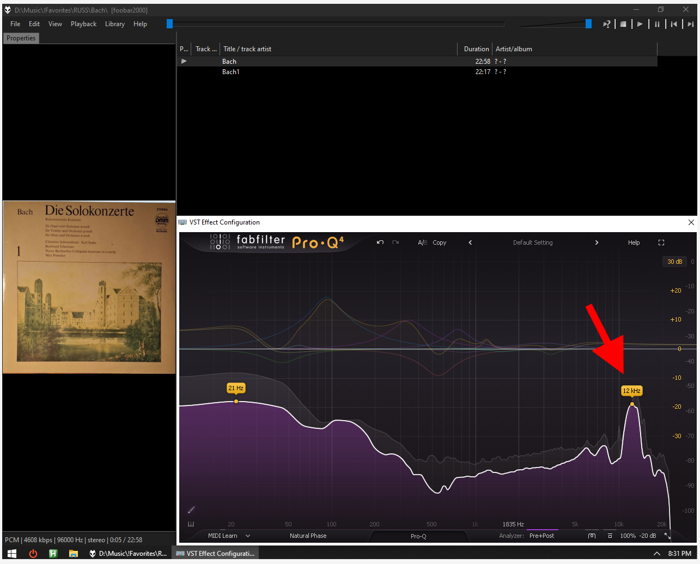Redo the last Pro-Q 4 change
This screenshot has height=564, width=700.
click(x=395, y=242)
